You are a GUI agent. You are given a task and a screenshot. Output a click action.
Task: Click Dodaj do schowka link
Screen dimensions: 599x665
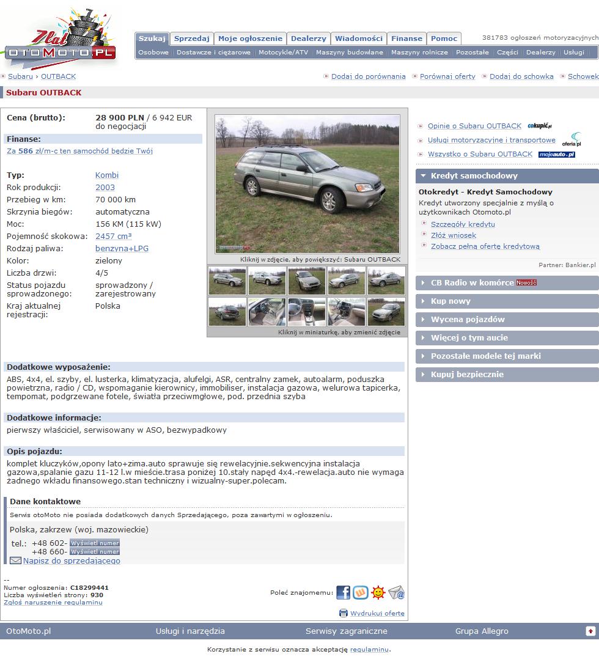click(521, 76)
